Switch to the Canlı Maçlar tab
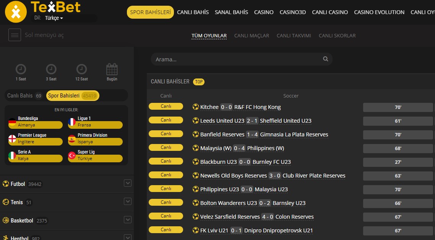435x240 pixels. click(252, 35)
